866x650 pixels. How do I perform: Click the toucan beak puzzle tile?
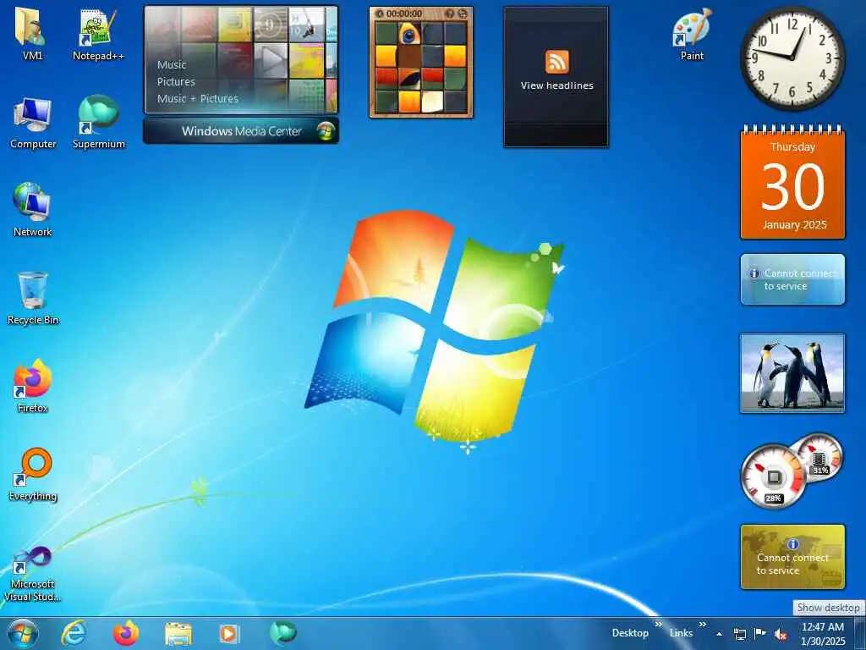[x=409, y=79]
